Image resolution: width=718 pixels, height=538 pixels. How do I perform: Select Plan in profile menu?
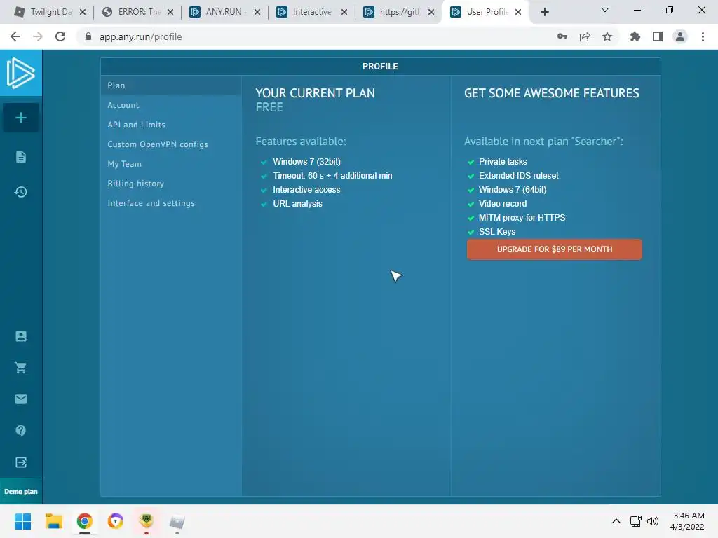[x=171, y=85]
